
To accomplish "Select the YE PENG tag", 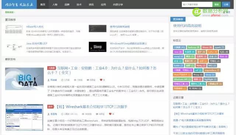I will tap(195, 88).
